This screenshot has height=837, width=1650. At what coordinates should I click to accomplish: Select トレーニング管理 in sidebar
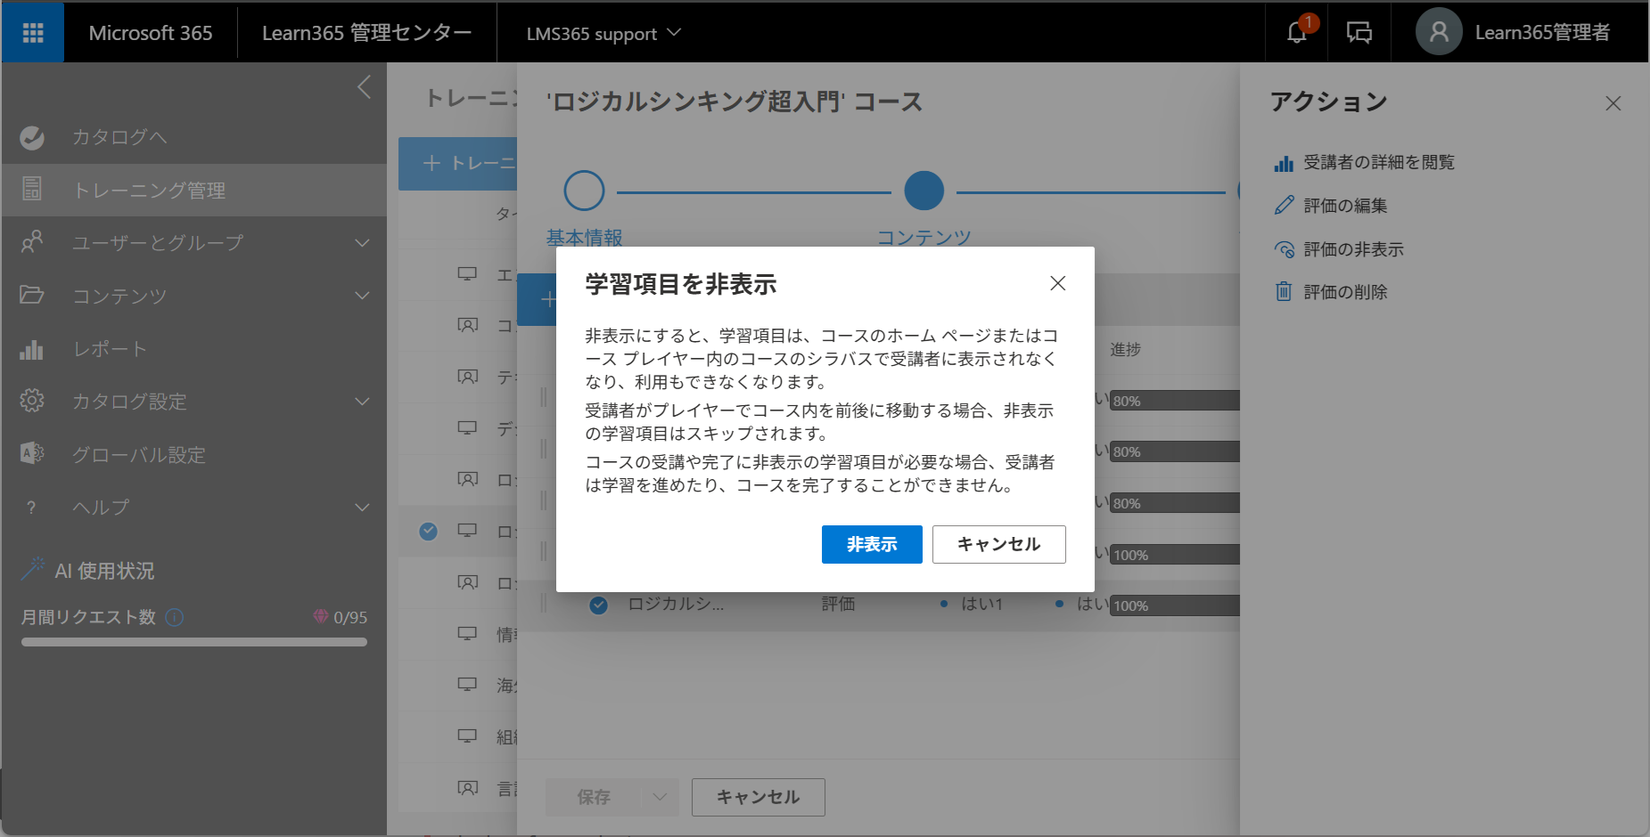pos(194,190)
